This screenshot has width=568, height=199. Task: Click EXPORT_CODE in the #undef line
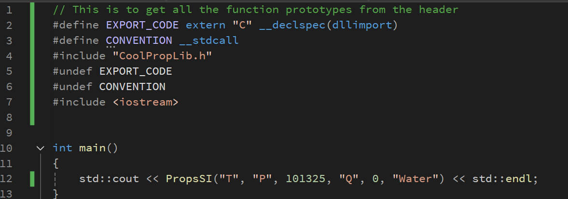click(136, 71)
